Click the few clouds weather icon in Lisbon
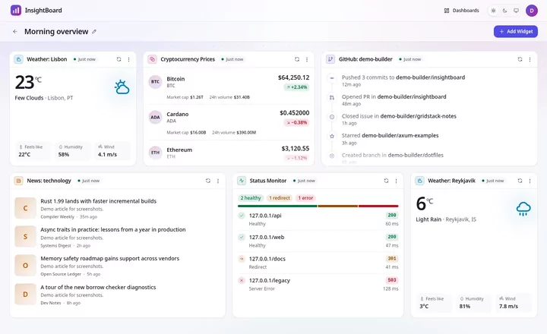 tap(122, 87)
